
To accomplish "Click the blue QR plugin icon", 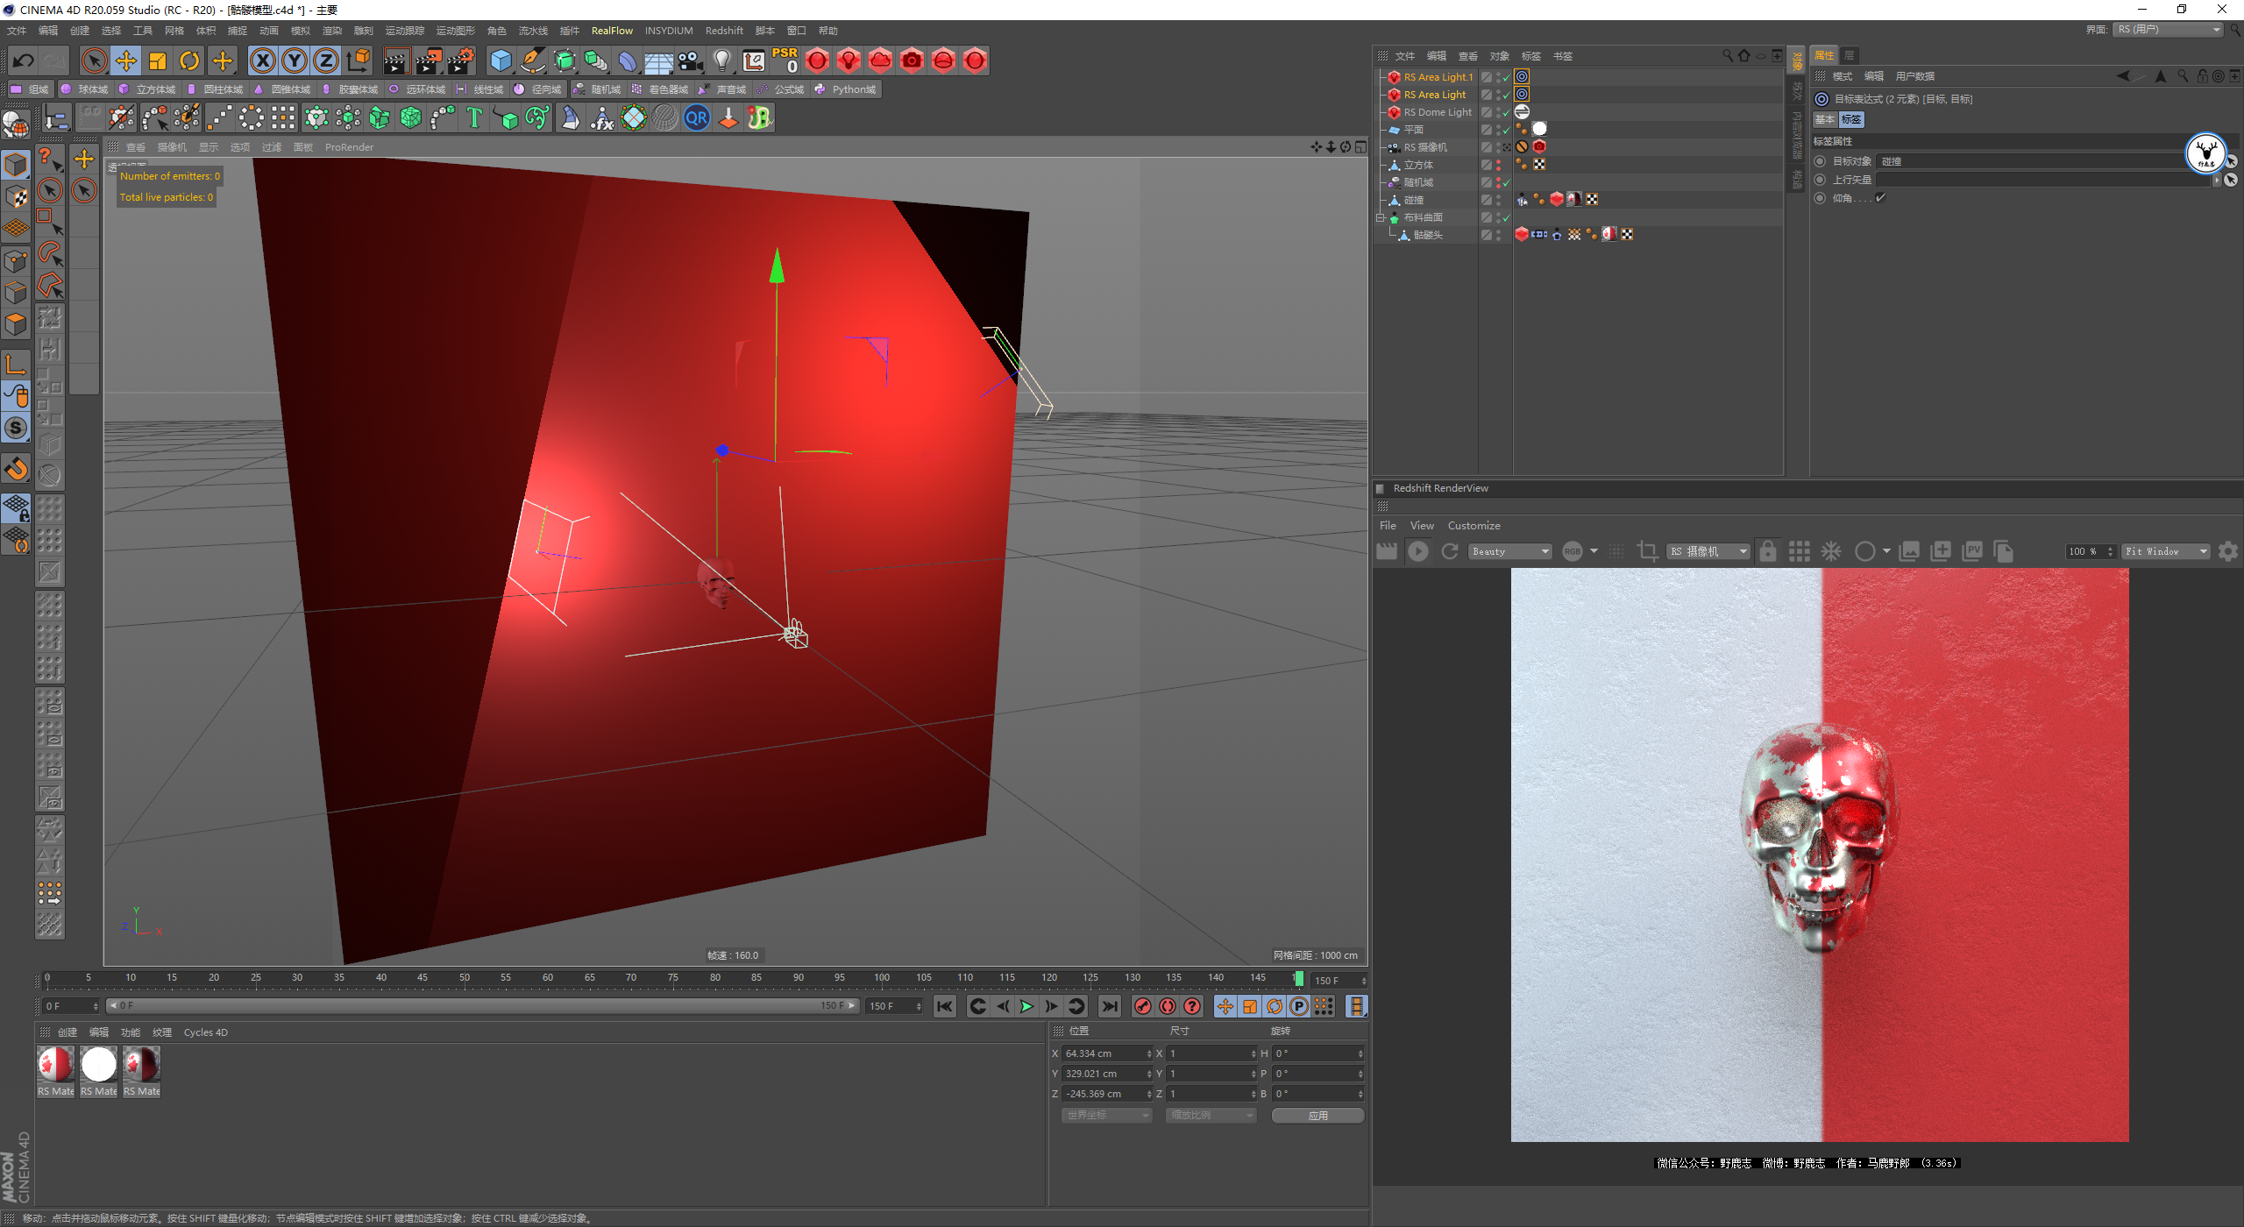I will [x=697, y=117].
